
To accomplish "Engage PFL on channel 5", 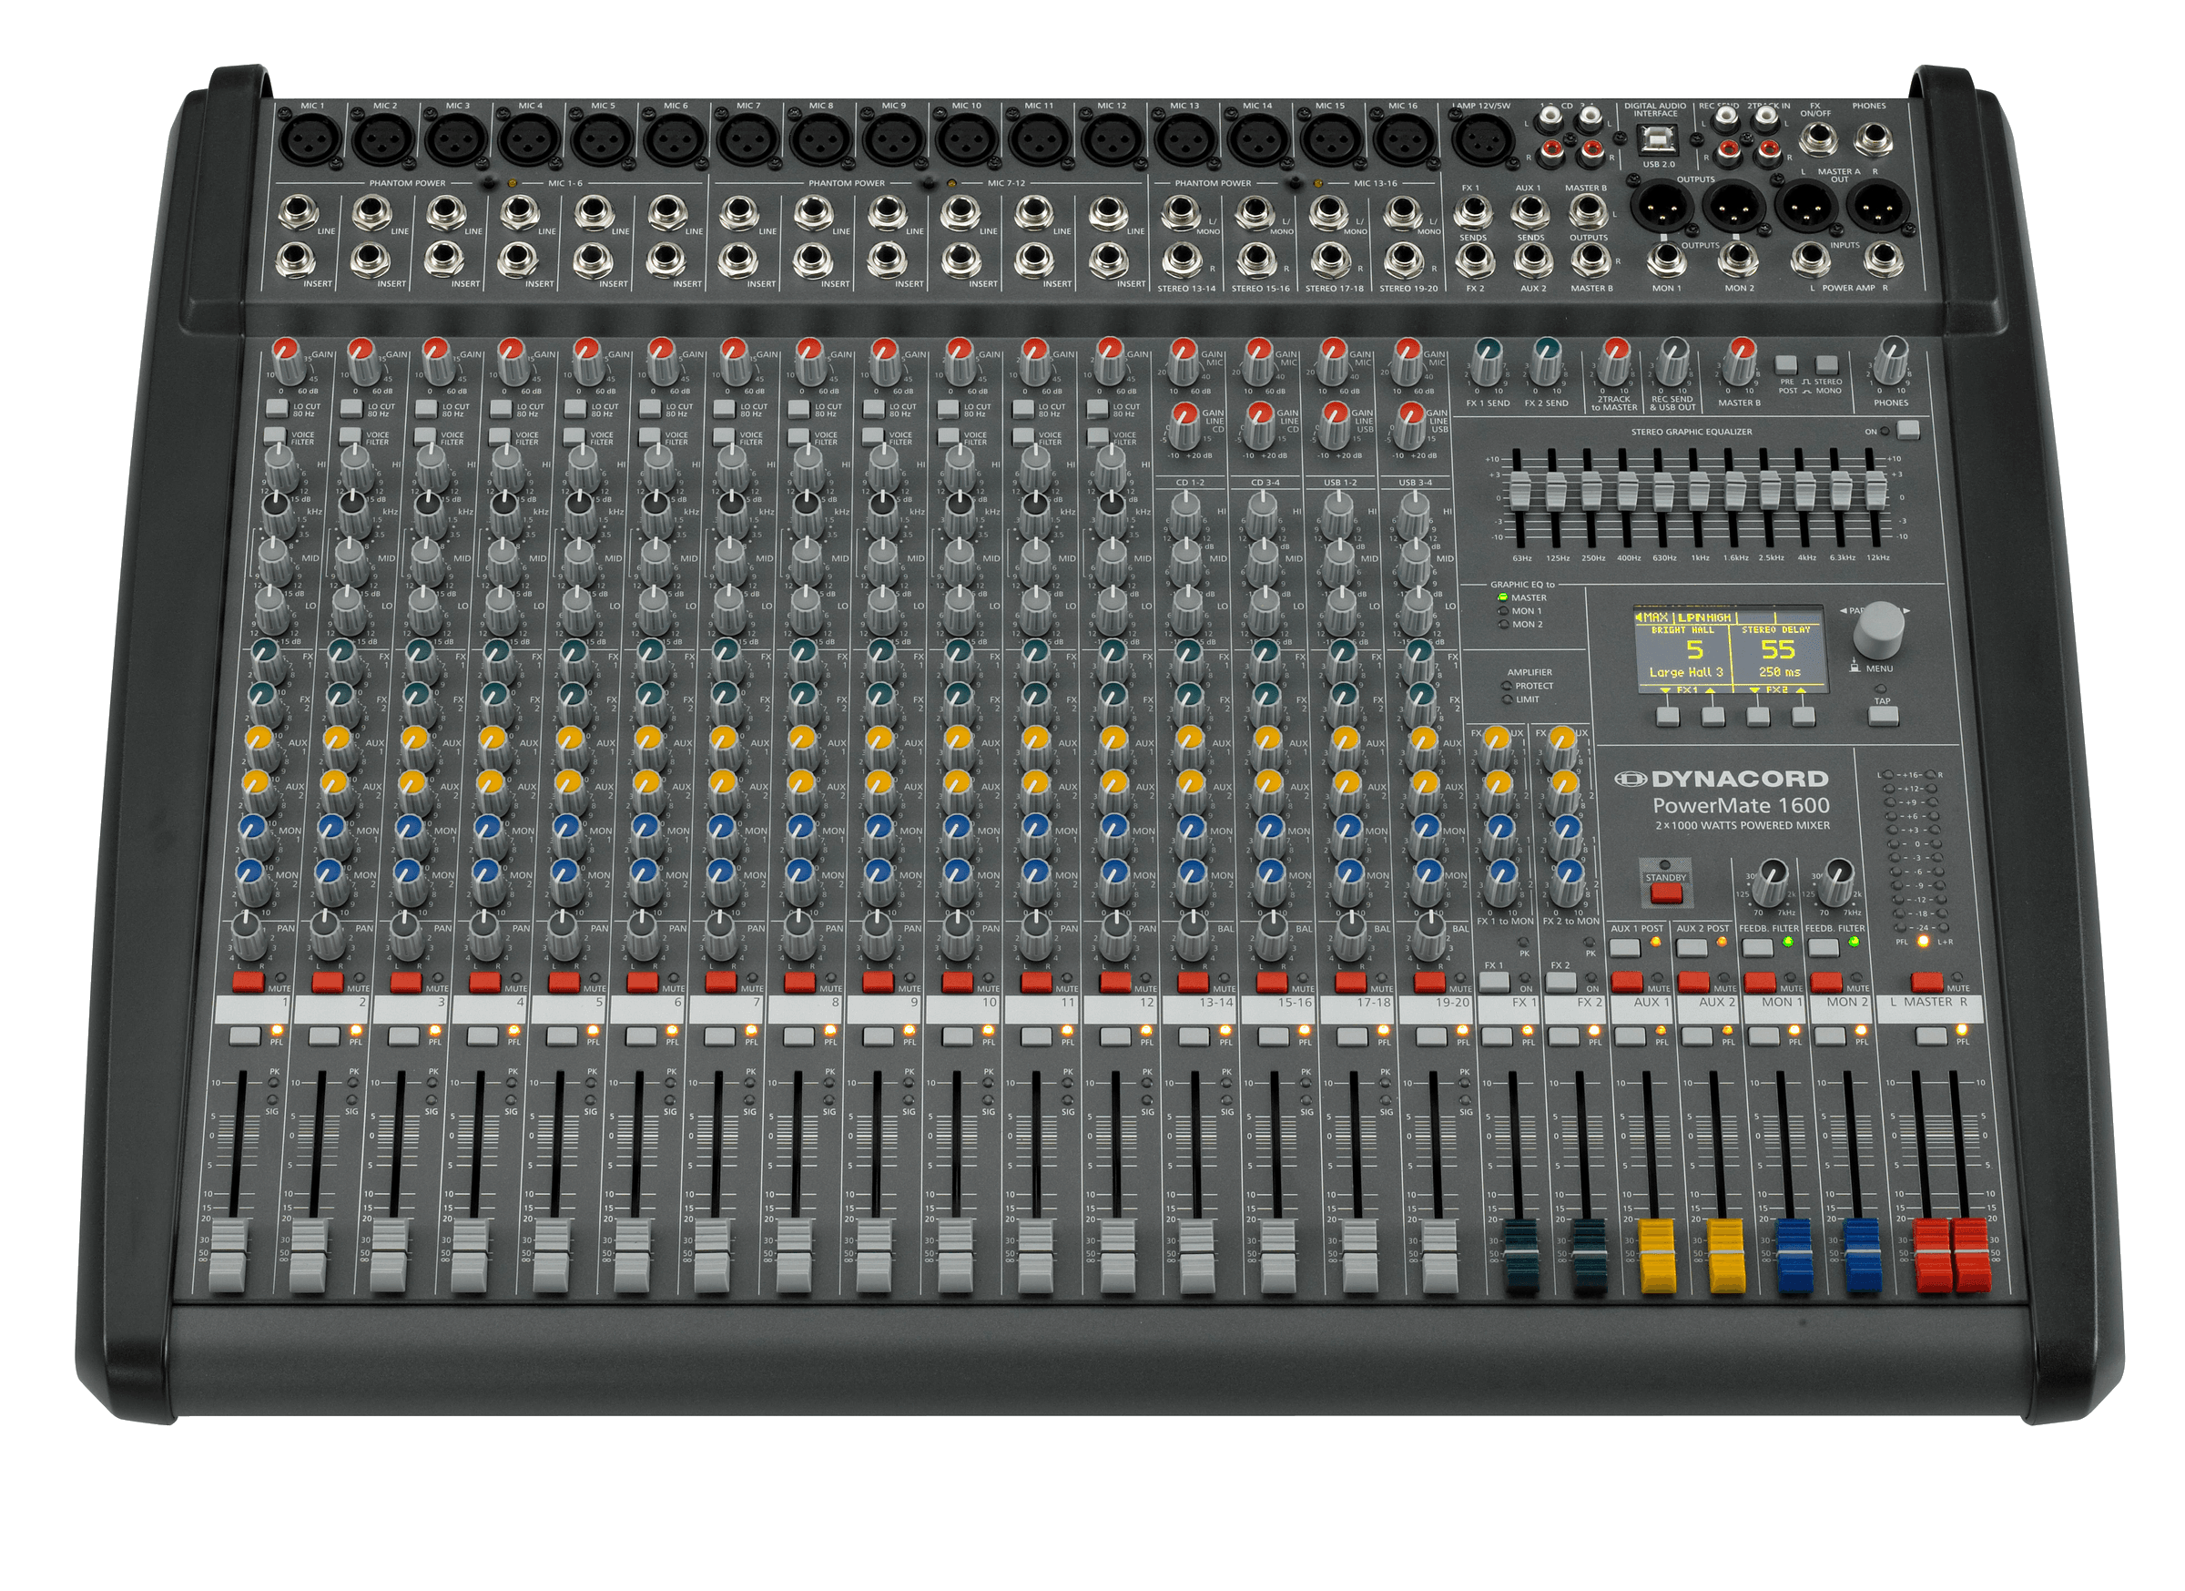I will [x=561, y=1037].
